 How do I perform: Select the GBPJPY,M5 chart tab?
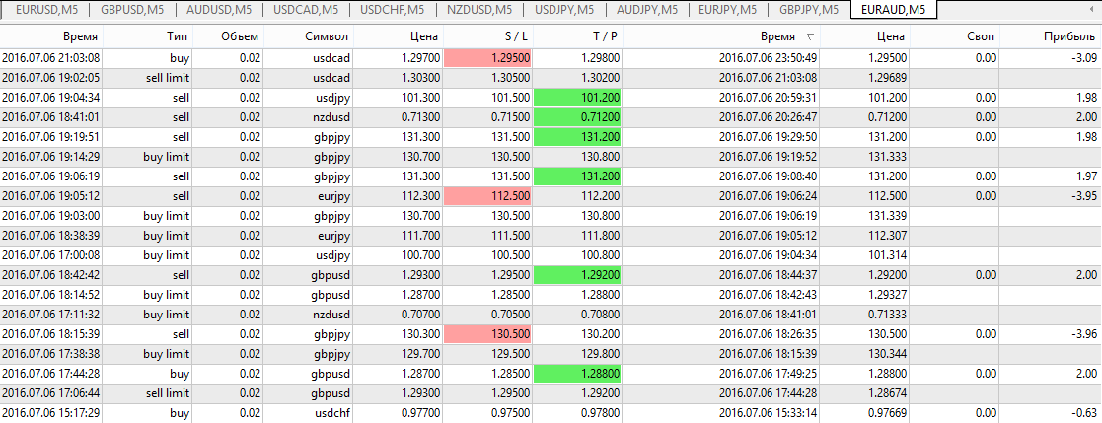(x=809, y=10)
